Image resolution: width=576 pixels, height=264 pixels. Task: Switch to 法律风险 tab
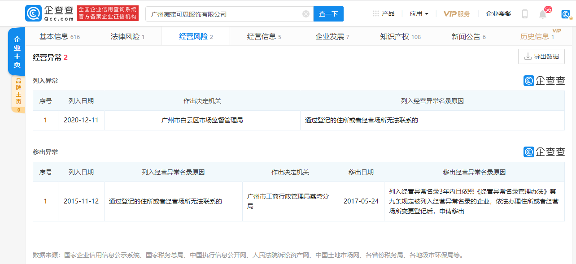tap(127, 37)
